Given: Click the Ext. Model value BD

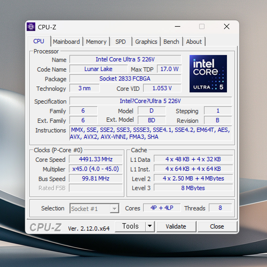Looking at the screenshot, I should click(152, 120).
